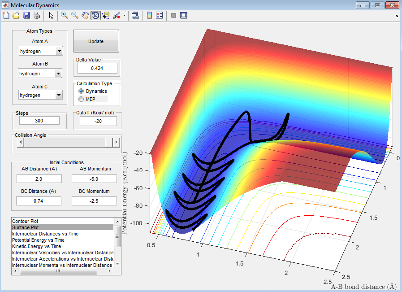Enable the Data Cursor tool

point(106,15)
